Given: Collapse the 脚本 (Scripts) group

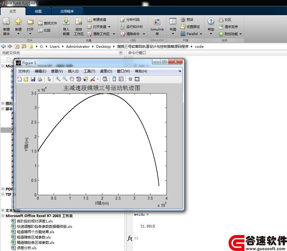Looking at the screenshot, I should [3, 109].
